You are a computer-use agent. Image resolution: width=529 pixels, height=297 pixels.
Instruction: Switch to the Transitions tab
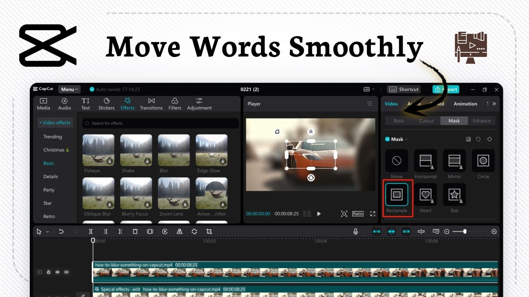pos(151,104)
